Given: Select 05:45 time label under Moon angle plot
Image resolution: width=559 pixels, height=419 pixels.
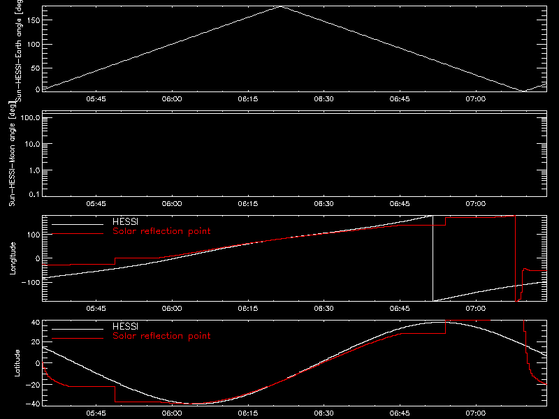Looking at the screenshot, I should click(96, 204).
